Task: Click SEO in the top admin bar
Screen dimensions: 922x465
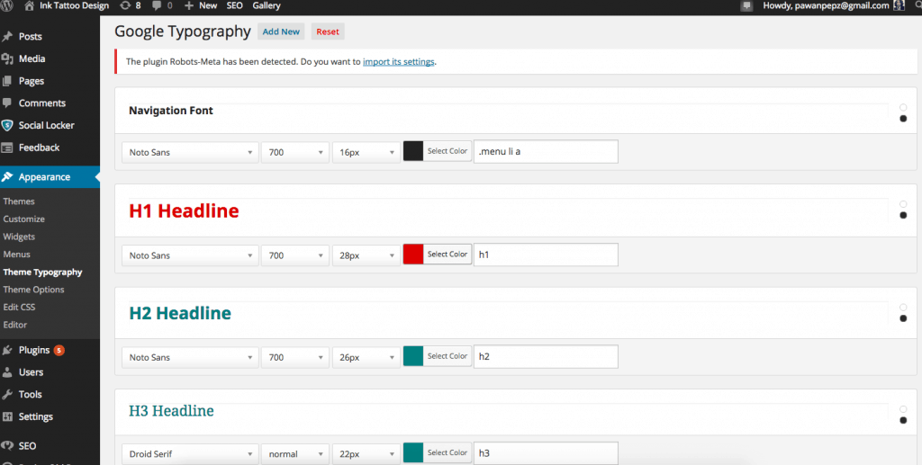Action: click(235, 5)
